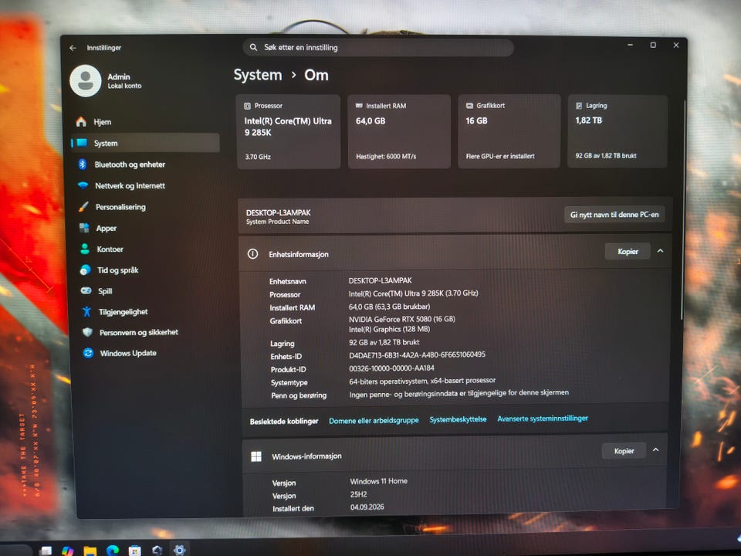Click the Settings gear on the taskbar
This screenshot has height=556, width=741.
coord(179,550)
